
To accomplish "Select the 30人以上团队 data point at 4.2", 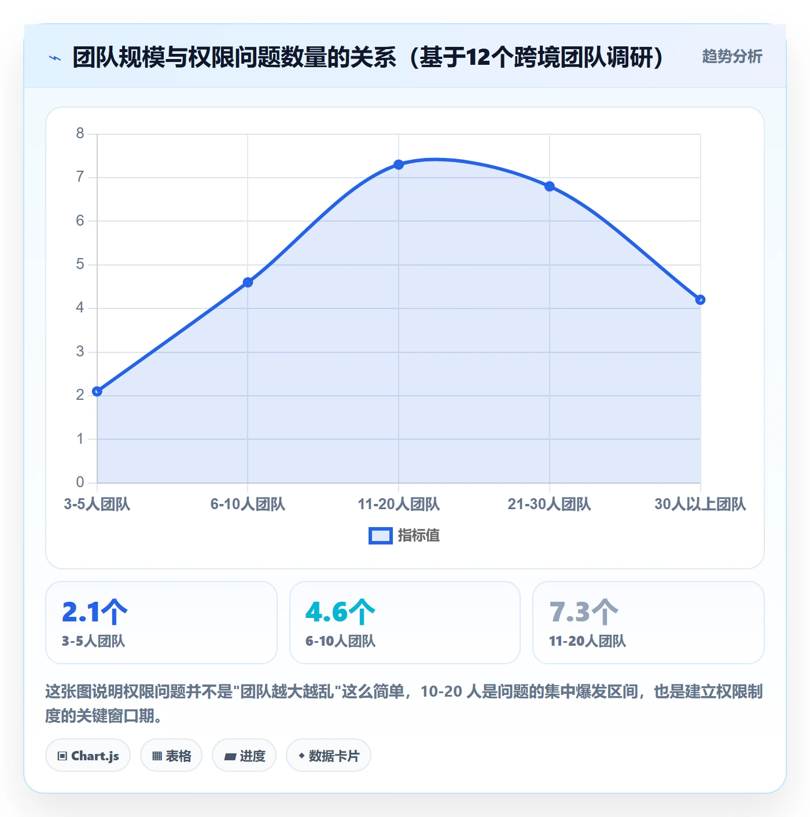I will [x=700, y=300].
